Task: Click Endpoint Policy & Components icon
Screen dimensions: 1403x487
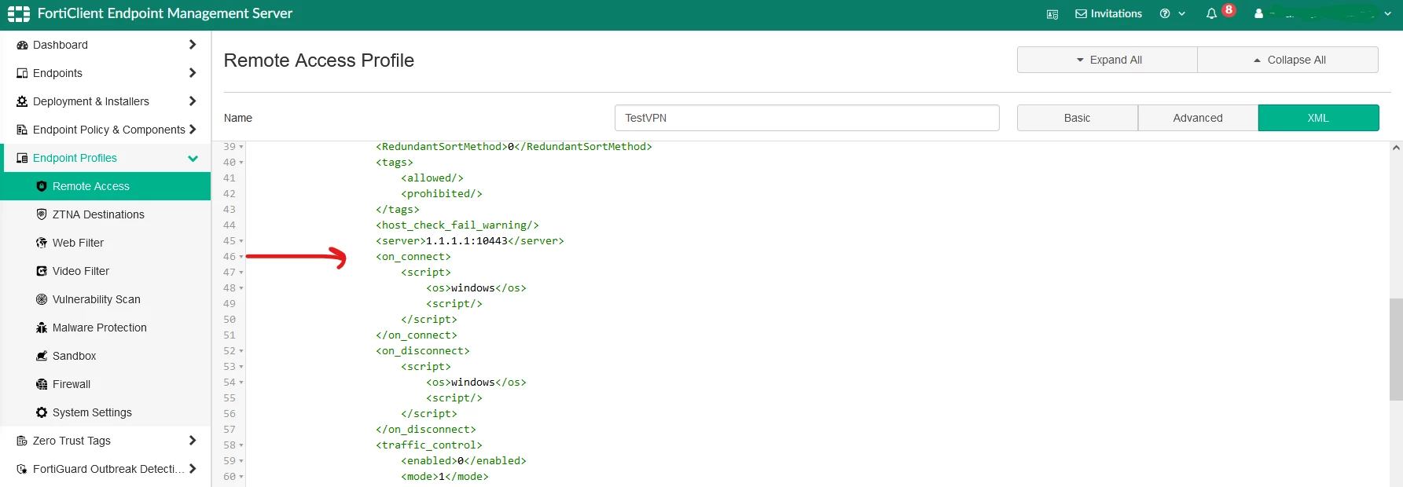Action: click(22, 130)
